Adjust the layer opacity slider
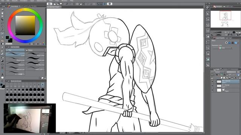Screen dimensions: 241x135 pos(232,72)
